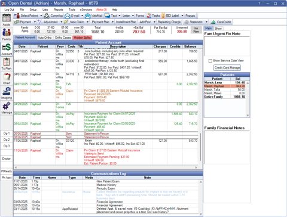The width and height of the screenshot is (287, 217).
Task: Switch to the Hidden Splits tab
Action: (x=83, y=38)
